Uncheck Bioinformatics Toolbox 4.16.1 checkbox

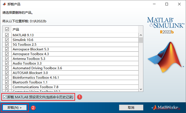(7, 77)
